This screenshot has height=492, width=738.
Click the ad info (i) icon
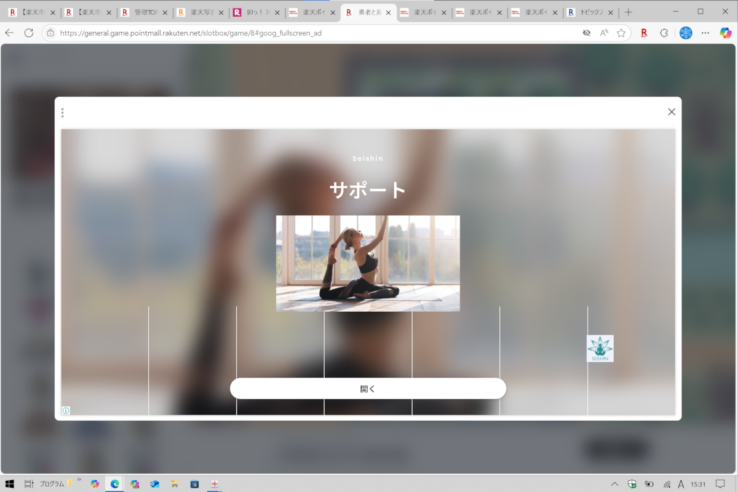66,410
